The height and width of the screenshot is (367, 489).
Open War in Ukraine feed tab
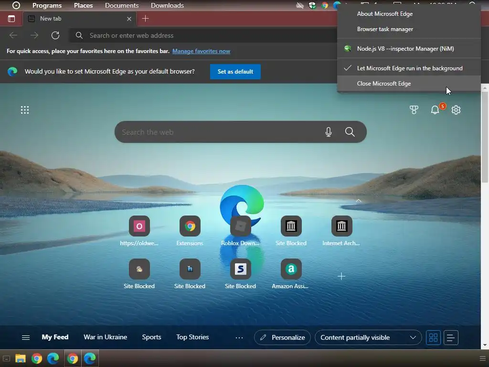[x=106, y=337]
